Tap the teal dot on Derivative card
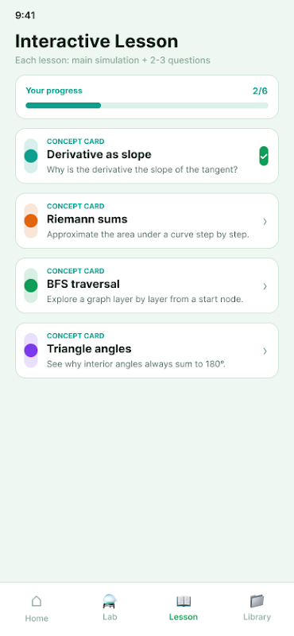 (31, 156)
